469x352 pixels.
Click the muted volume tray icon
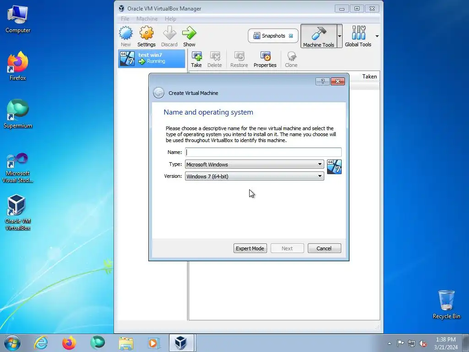(x=423, y=344)
